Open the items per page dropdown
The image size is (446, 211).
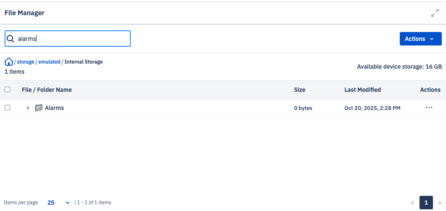pyautogui.click(x=58, y=203)
